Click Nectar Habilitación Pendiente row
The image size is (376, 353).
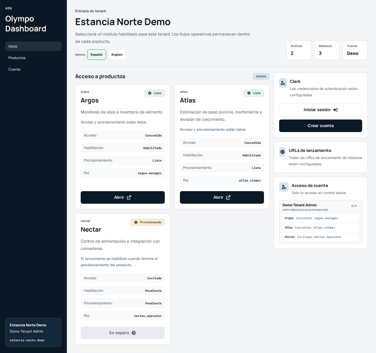(x=123, y=291)
